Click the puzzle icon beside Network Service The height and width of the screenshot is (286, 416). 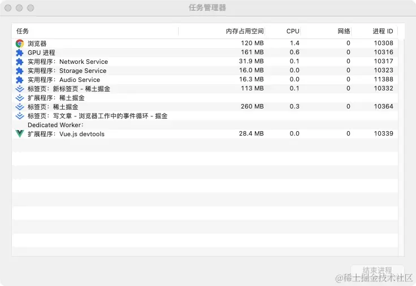[x=20, y=62]
